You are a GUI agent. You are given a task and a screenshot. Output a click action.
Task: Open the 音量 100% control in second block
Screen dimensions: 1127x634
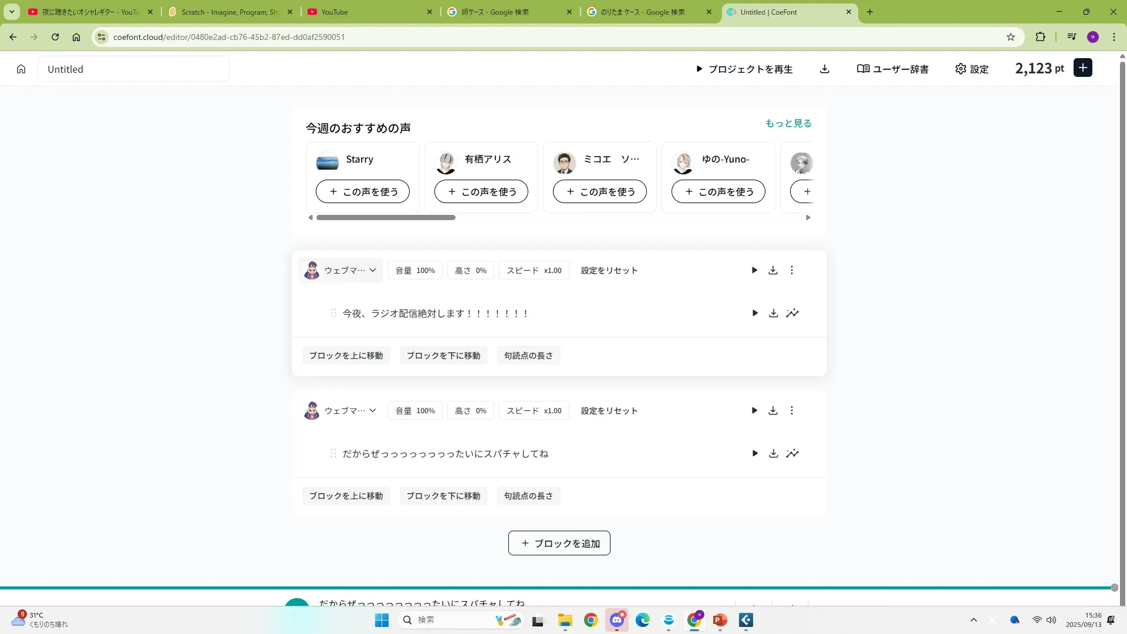click(415, 410)
